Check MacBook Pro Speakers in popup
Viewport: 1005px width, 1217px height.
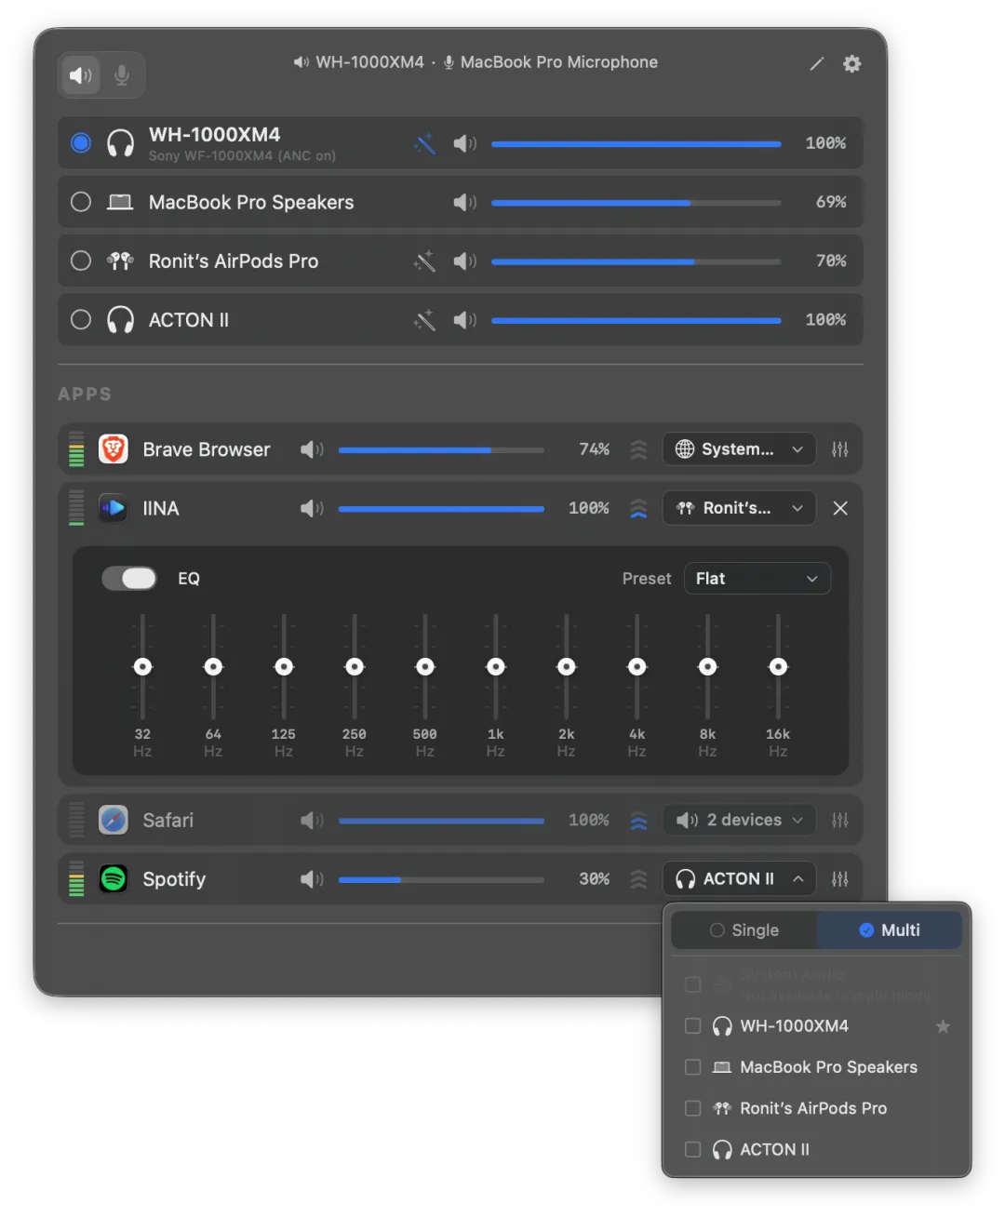click(x=693, y=1066)
